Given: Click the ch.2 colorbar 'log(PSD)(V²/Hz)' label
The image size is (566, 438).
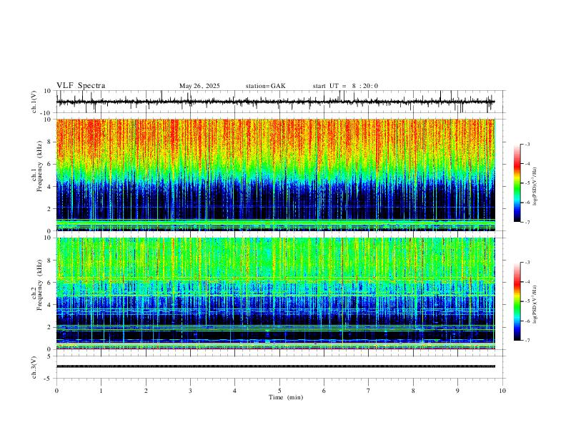Looking at the screenshot, I should [535, 305].
